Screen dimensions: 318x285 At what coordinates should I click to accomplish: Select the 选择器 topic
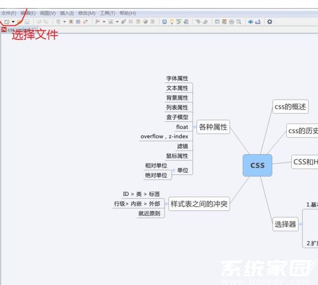coord(286,224)
